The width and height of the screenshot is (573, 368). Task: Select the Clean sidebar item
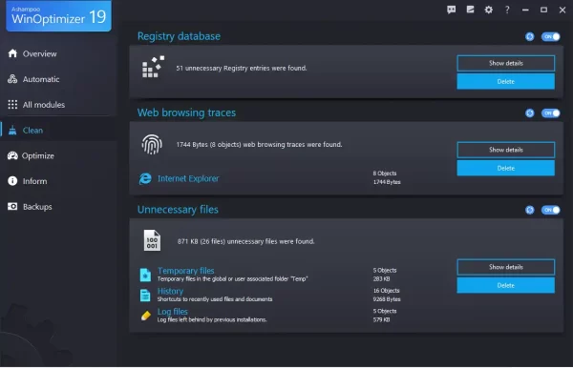[58, 131]
